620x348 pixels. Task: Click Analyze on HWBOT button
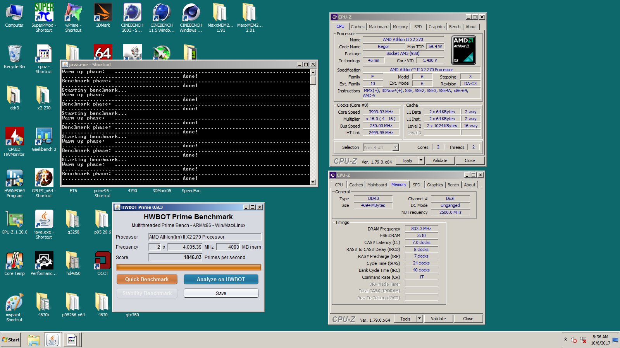(221, 279)
